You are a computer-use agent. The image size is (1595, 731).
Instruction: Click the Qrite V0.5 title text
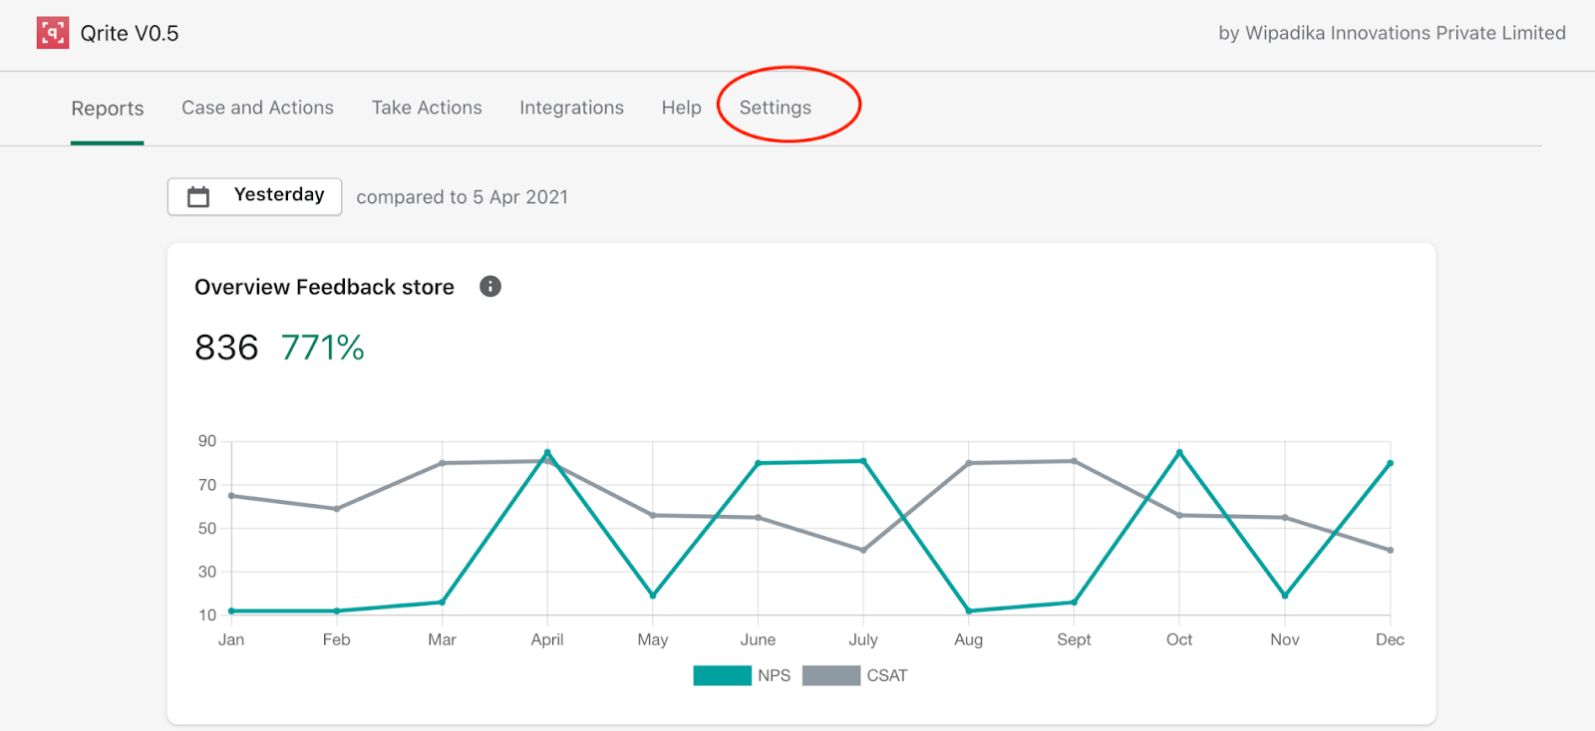pos(130,34)
